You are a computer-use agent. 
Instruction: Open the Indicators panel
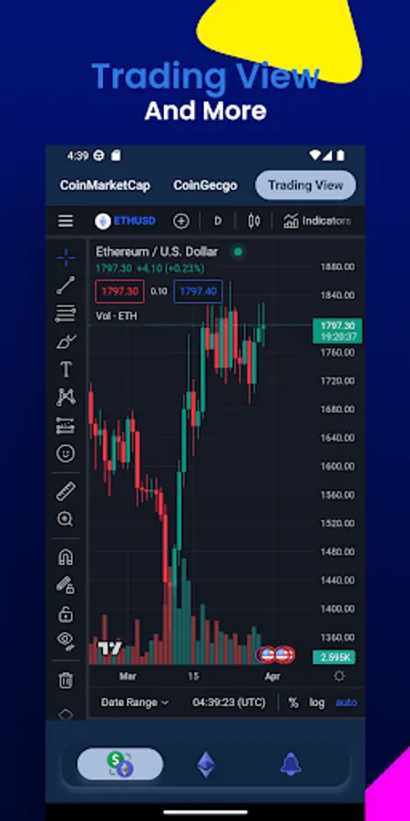pos(317,221)
